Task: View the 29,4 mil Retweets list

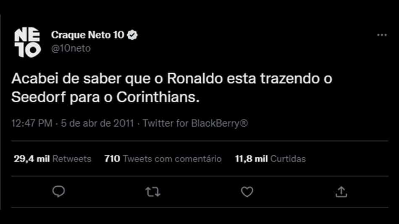Action: pos(52,159)
